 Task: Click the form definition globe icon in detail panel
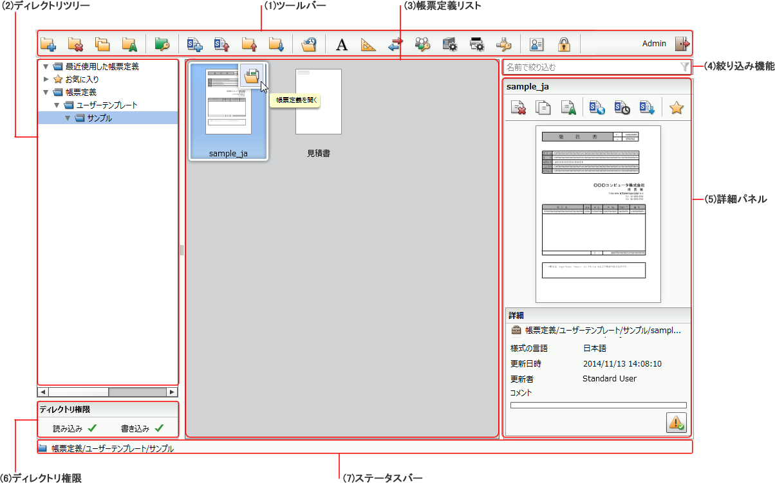598,108
